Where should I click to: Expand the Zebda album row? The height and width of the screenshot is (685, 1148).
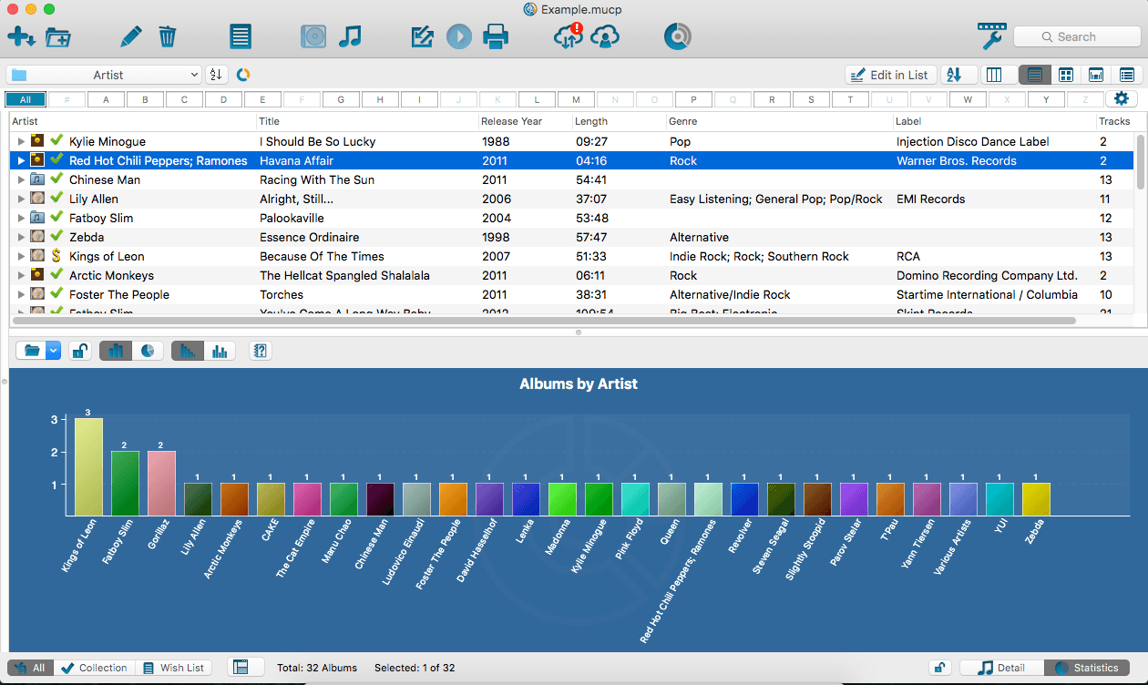[x=21, y=237]
